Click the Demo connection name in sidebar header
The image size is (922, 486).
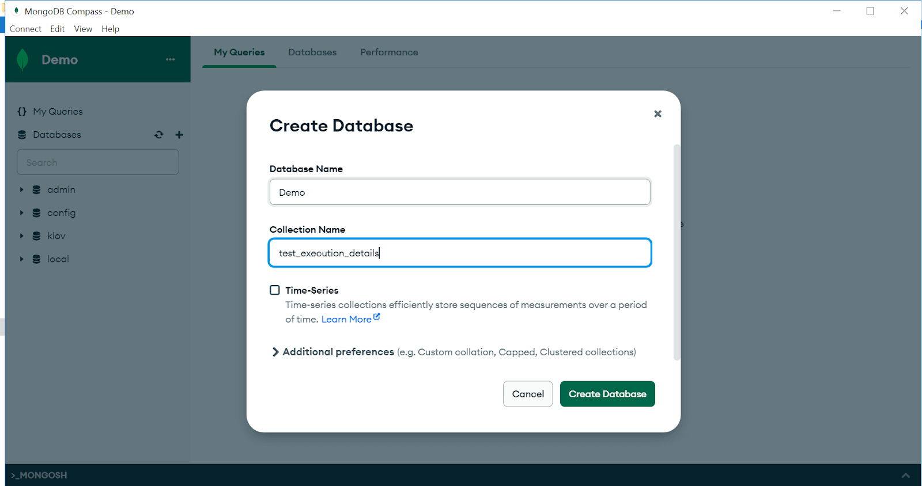coord(59,59)
